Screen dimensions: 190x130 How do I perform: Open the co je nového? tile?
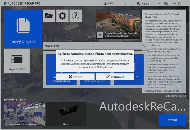click(x=17, y=61)
